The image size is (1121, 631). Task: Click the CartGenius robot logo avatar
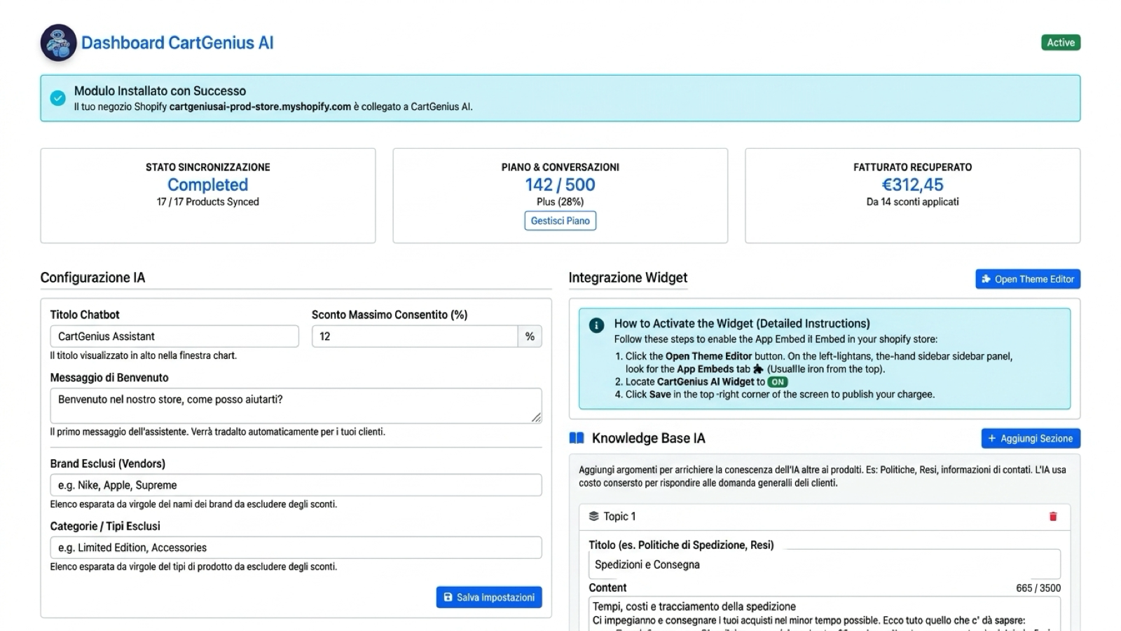58,43
